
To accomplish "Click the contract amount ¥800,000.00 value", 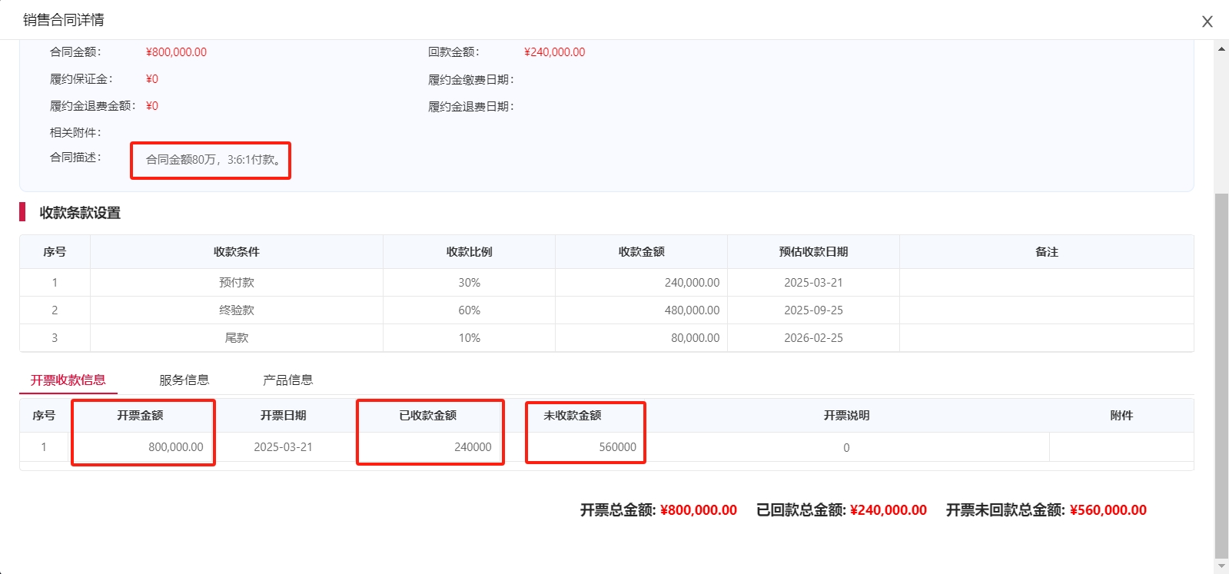I will pos(176,52).
